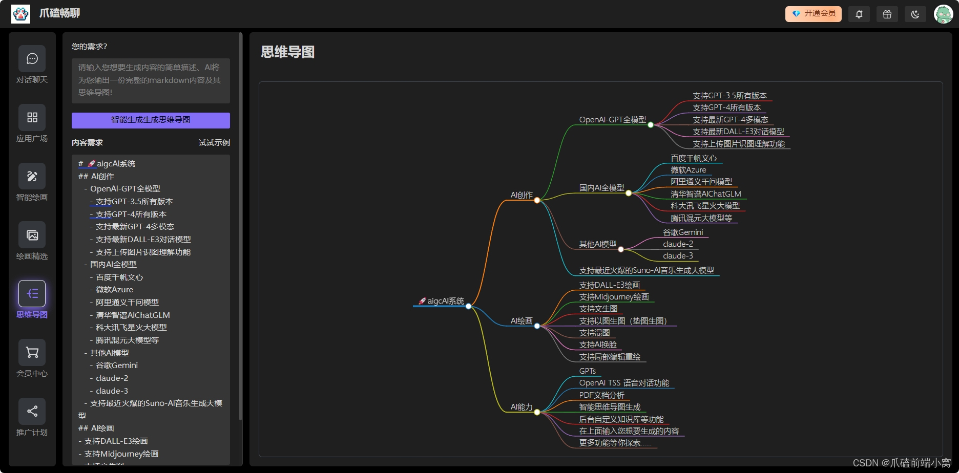Screen dimensions: 959x473
Task: Collapse the 其他AI模型 node circle
Action: (x=621, y=249)
